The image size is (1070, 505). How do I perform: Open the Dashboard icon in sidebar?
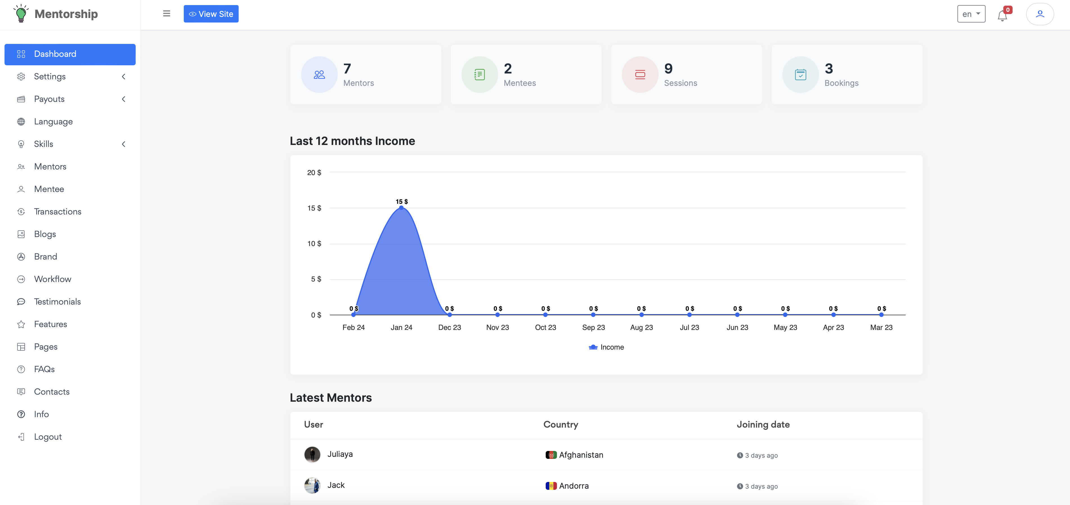22,54
